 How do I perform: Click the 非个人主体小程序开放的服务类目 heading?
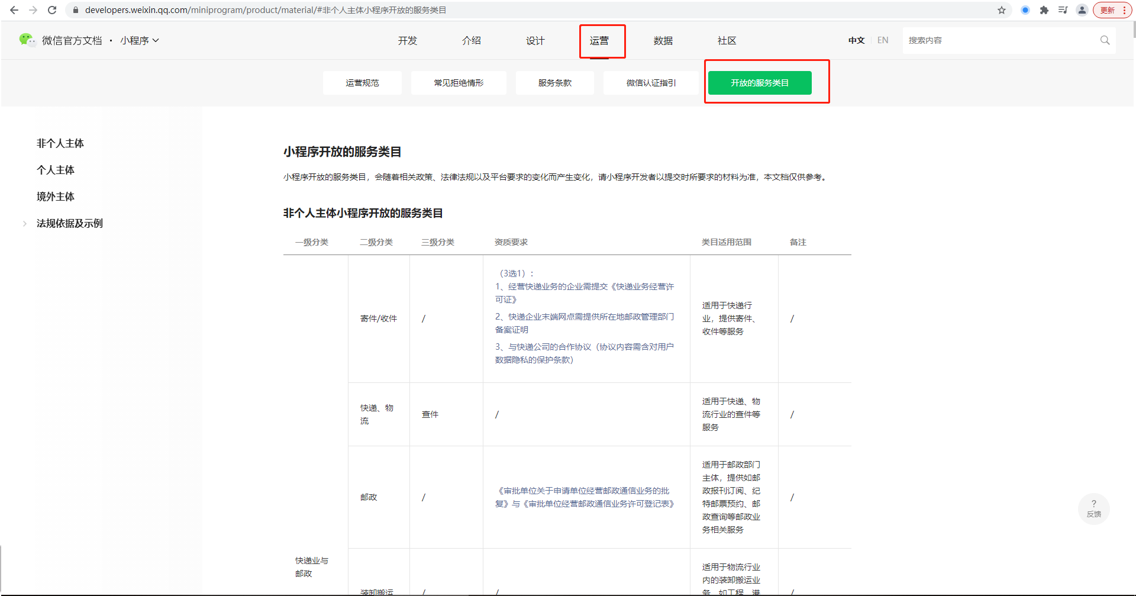point(363,213)
